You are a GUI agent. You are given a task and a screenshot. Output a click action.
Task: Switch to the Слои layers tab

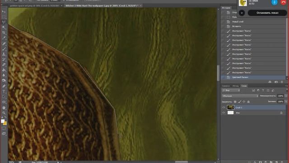click(244, 86)
